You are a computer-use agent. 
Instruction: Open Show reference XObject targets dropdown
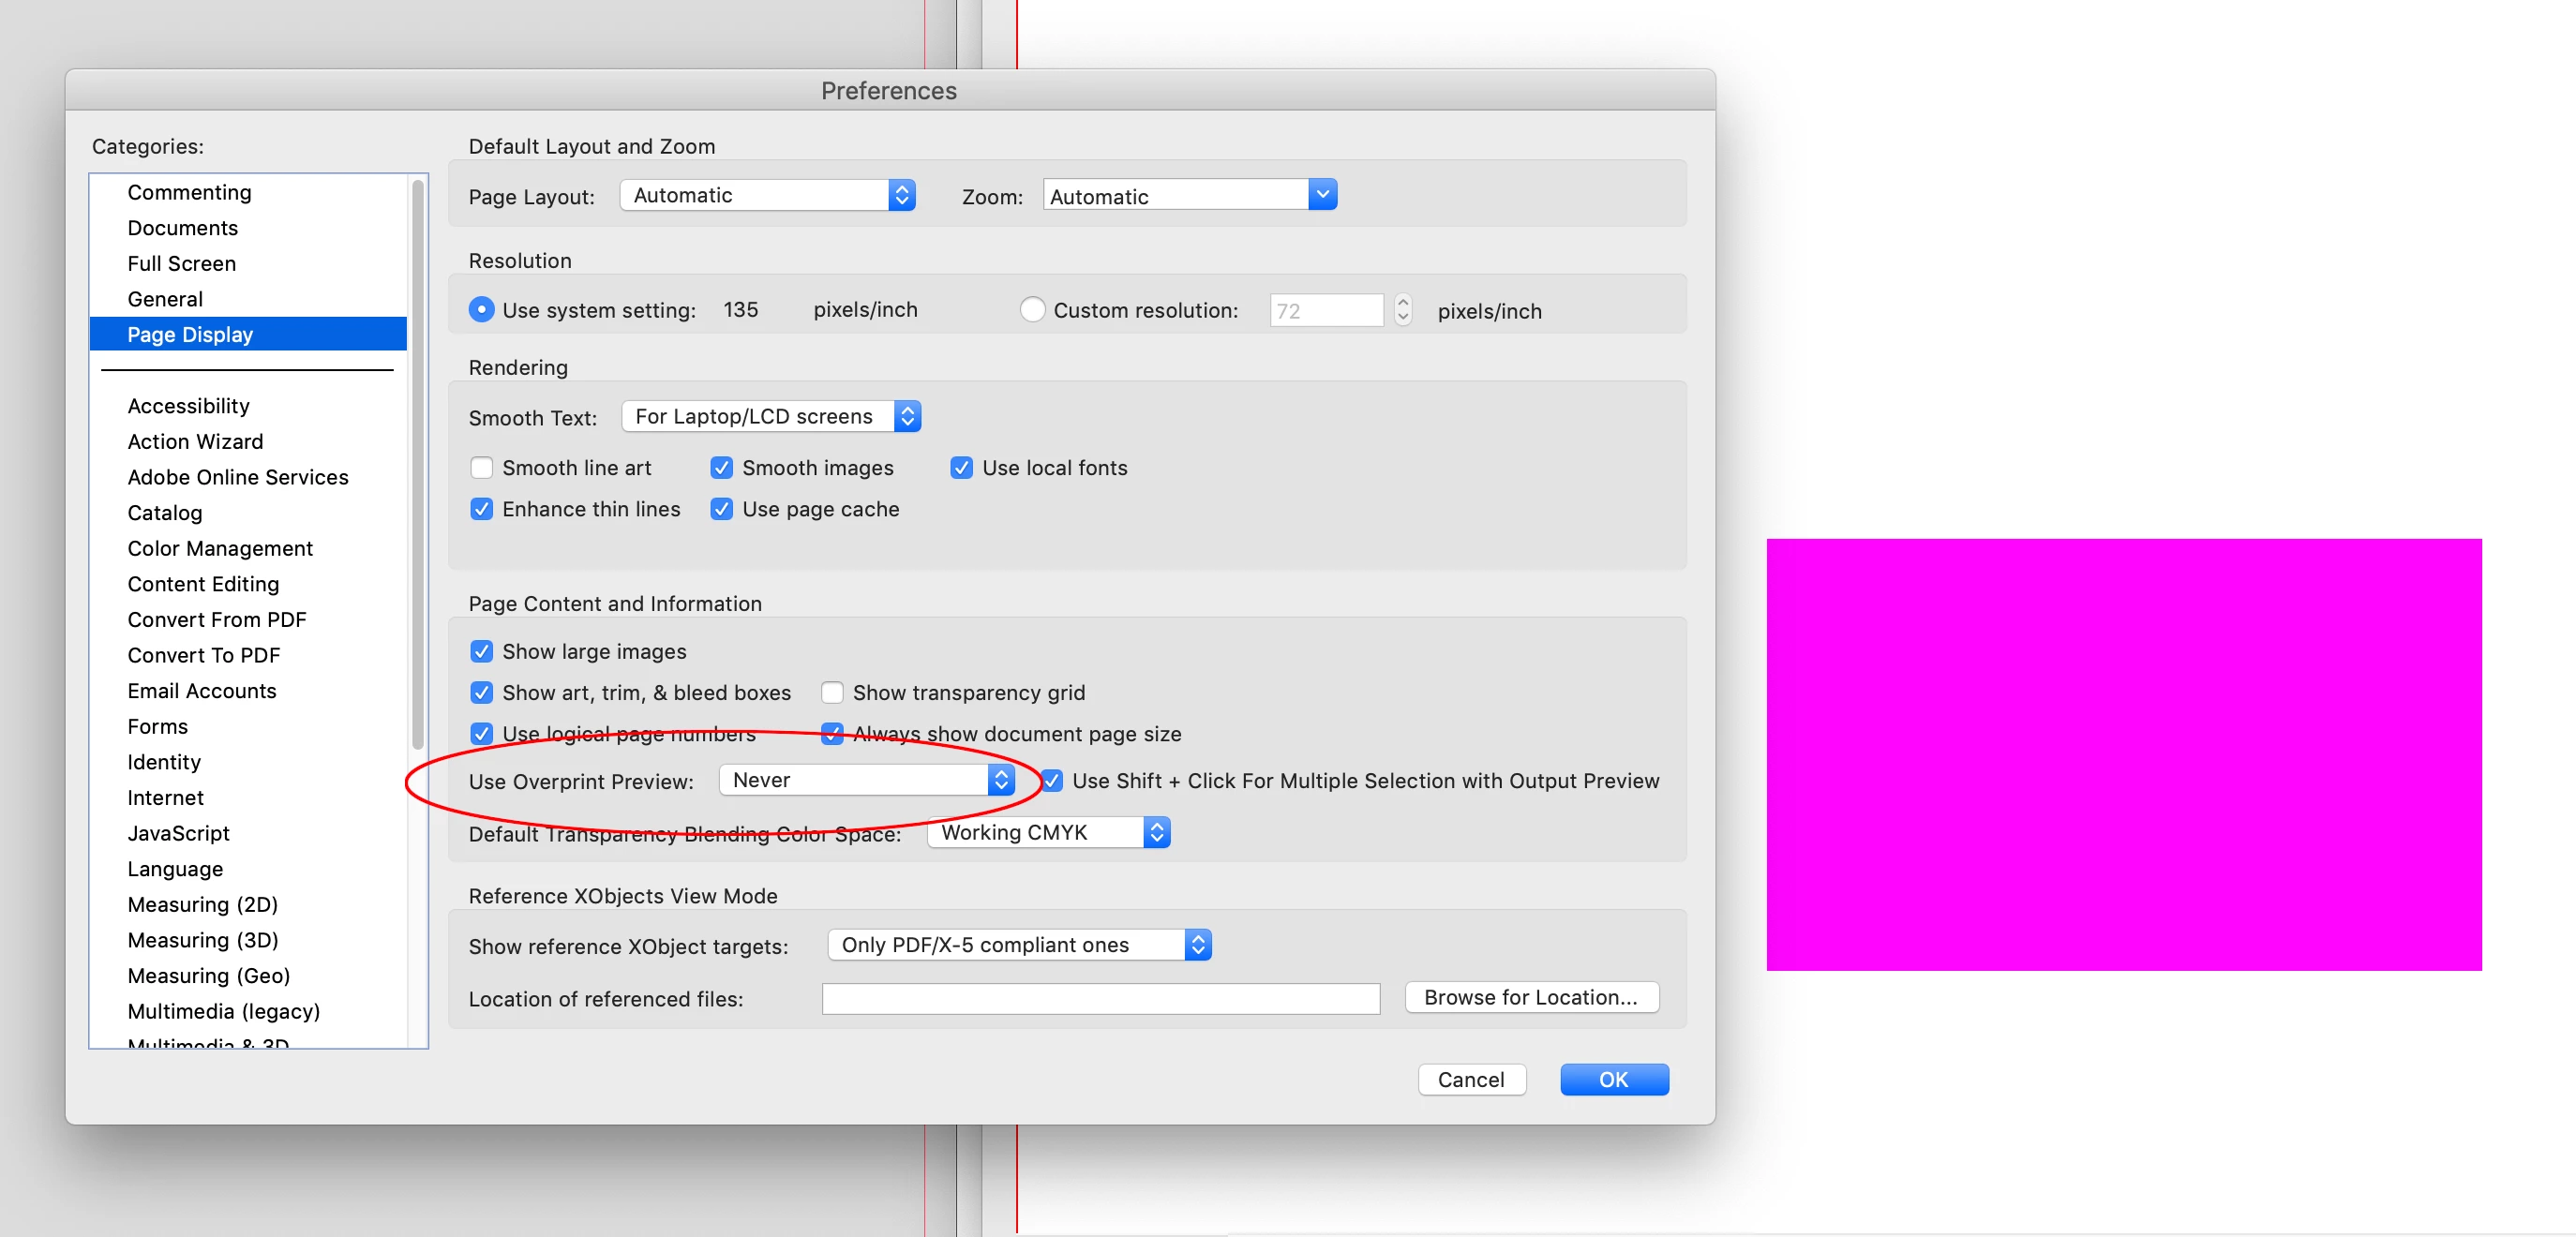[x=1019, y=945]
